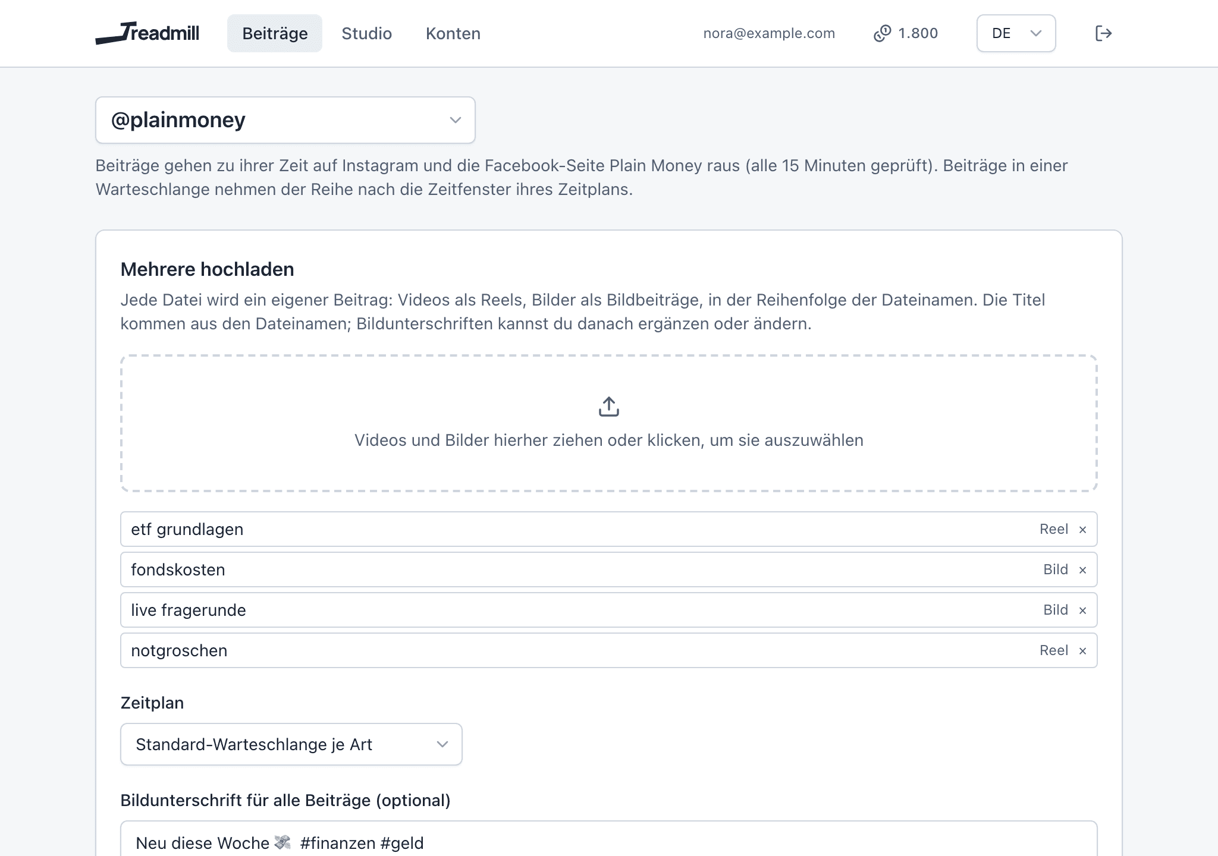Click 'Bildunterschrift für alle Beiträge (optional)' label
1218x856 pixels.
pos(285,801)
